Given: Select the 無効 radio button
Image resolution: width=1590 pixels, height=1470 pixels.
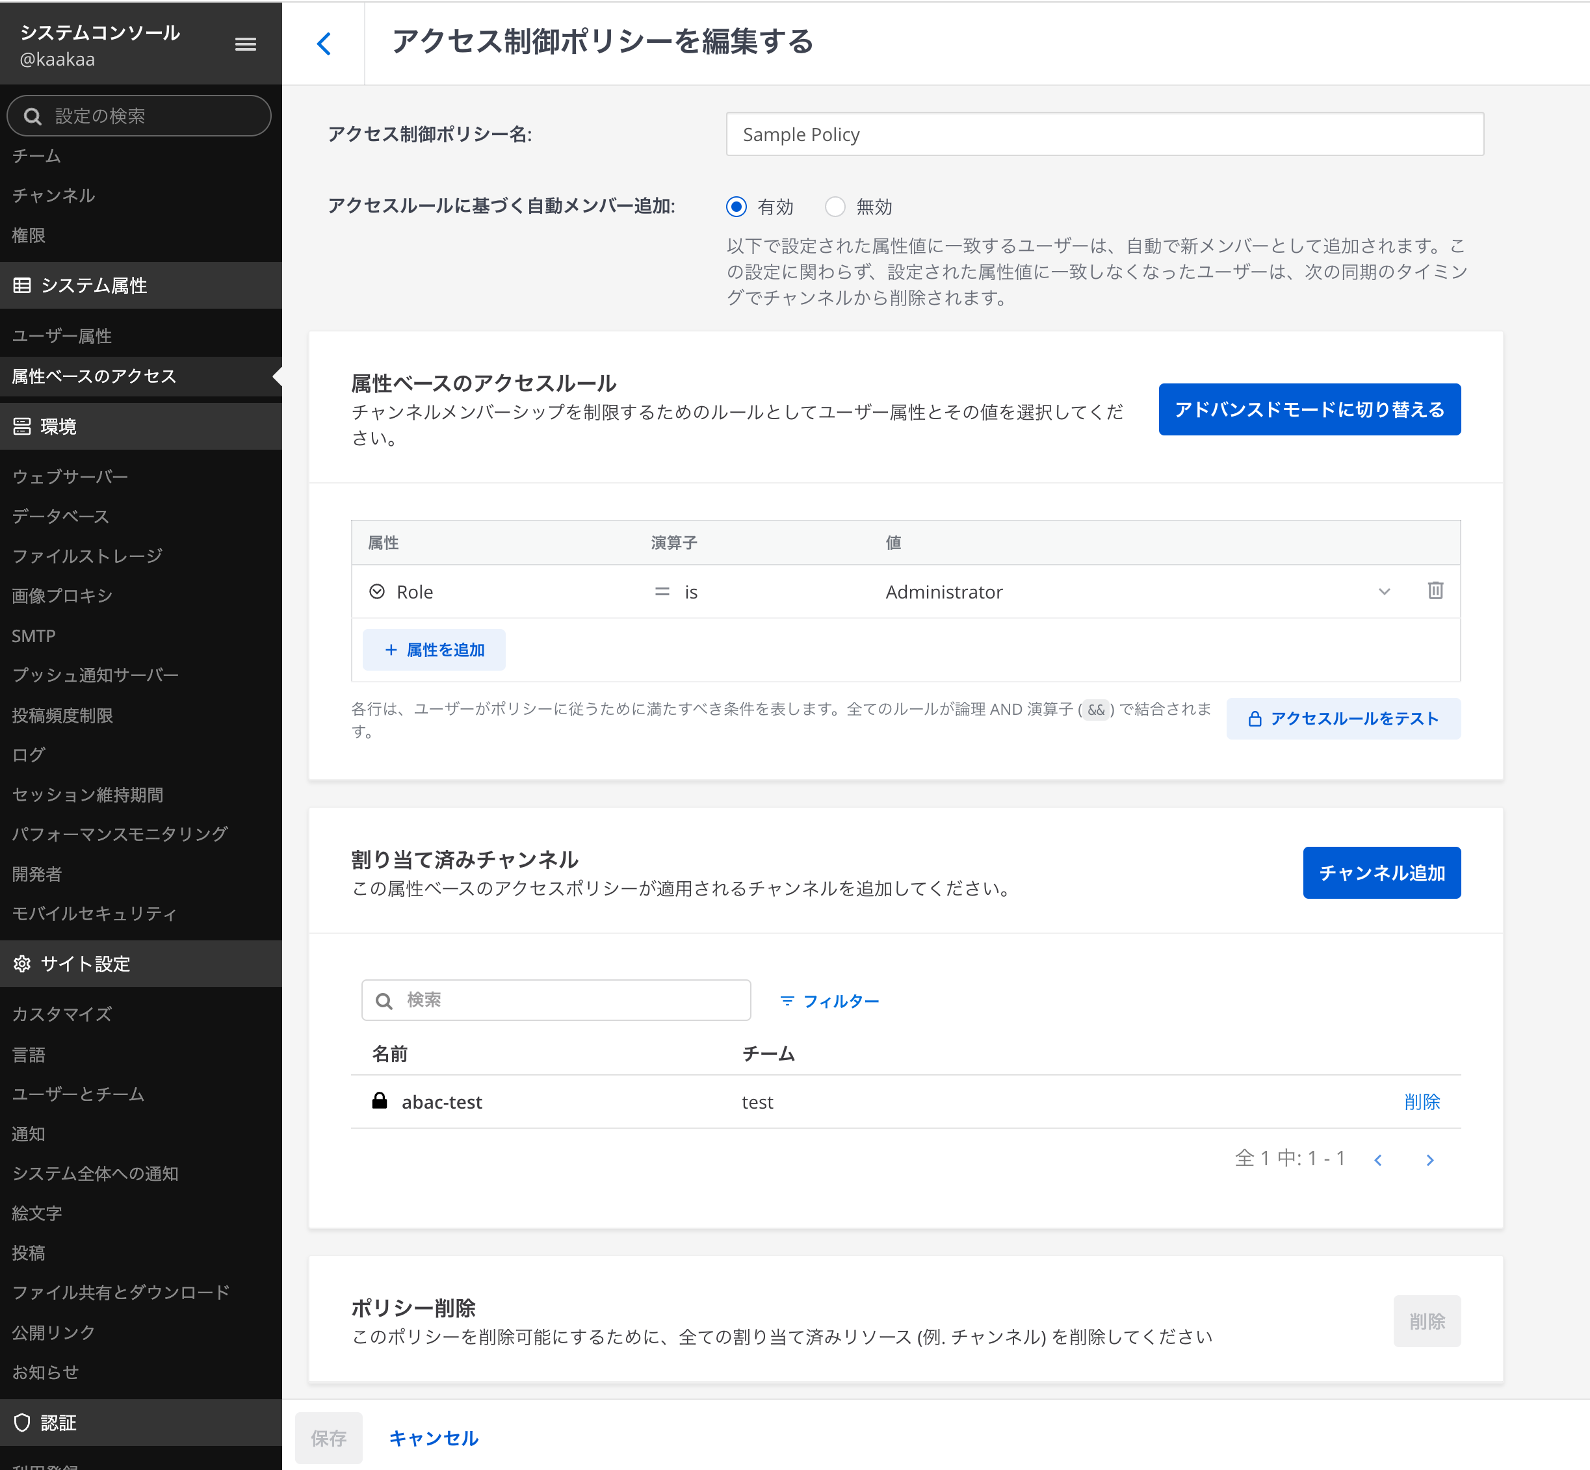Looking at the screenshot, I should 835,207.
